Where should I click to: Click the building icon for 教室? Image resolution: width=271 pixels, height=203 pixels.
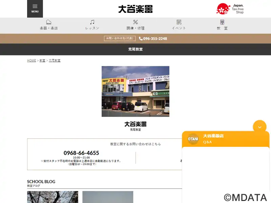click(x=222, y=22)
